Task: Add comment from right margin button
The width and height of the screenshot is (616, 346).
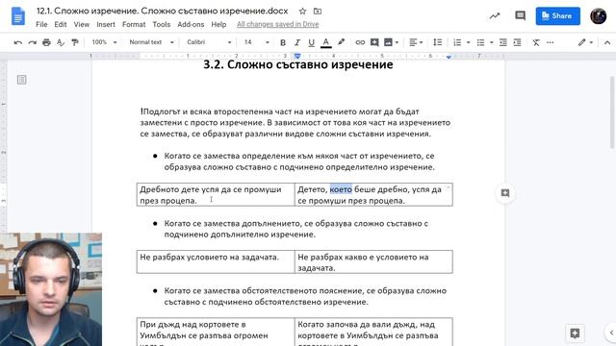Action: [x=504, y=193]
